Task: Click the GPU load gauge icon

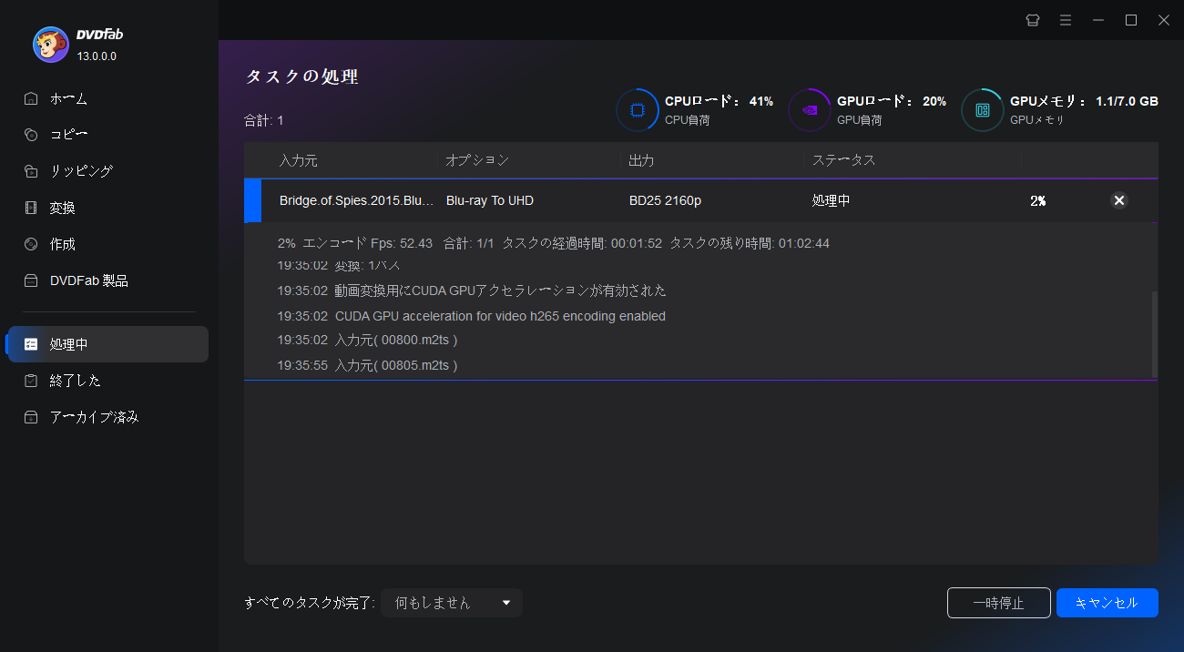Action: coord(810,110)
